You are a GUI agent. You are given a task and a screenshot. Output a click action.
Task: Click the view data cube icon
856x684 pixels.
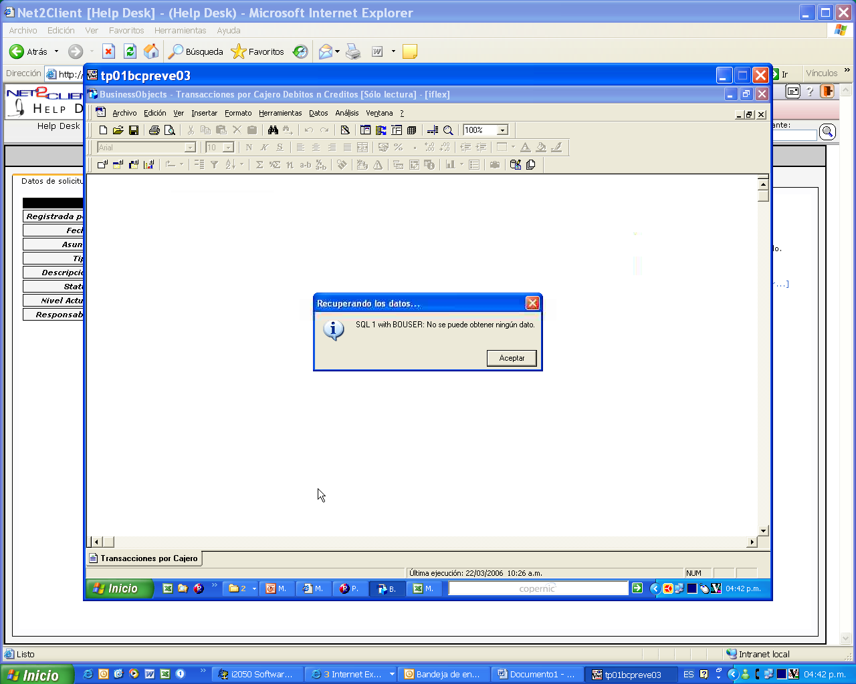click(412, 130)
